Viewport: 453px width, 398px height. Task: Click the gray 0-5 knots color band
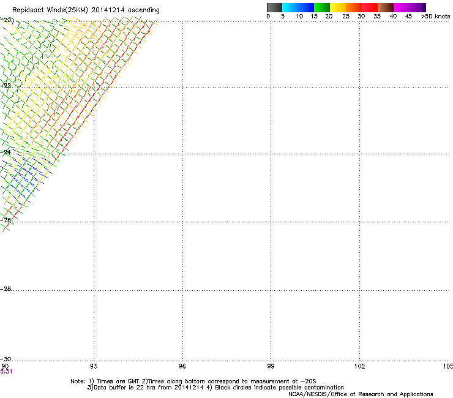click(x=274, y=7)
